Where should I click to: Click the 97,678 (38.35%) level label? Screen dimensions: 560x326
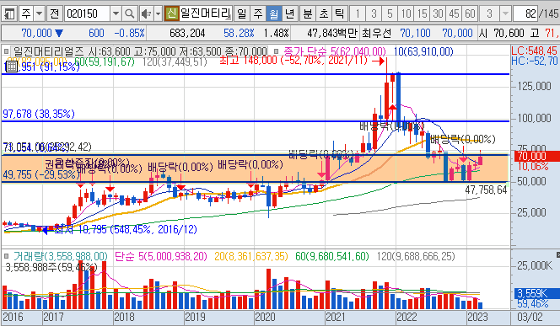(x=39, y=114)
